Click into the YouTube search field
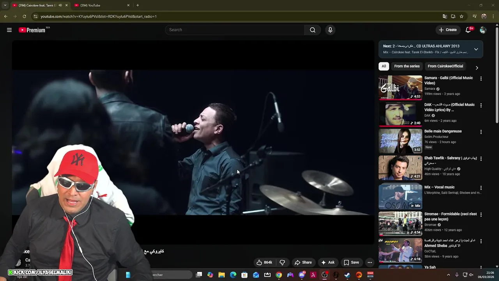This screenshot has height=281, width=499. (235, 30)
